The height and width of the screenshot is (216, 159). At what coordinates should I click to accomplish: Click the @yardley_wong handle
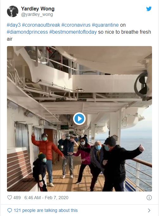(x=37, y=15)
